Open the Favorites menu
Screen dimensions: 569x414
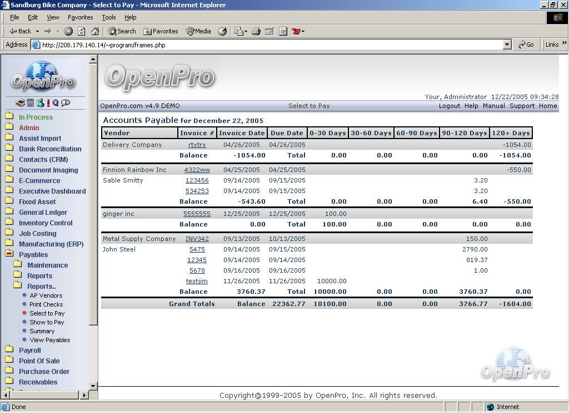pyautogui.click(x=80, y=17)
